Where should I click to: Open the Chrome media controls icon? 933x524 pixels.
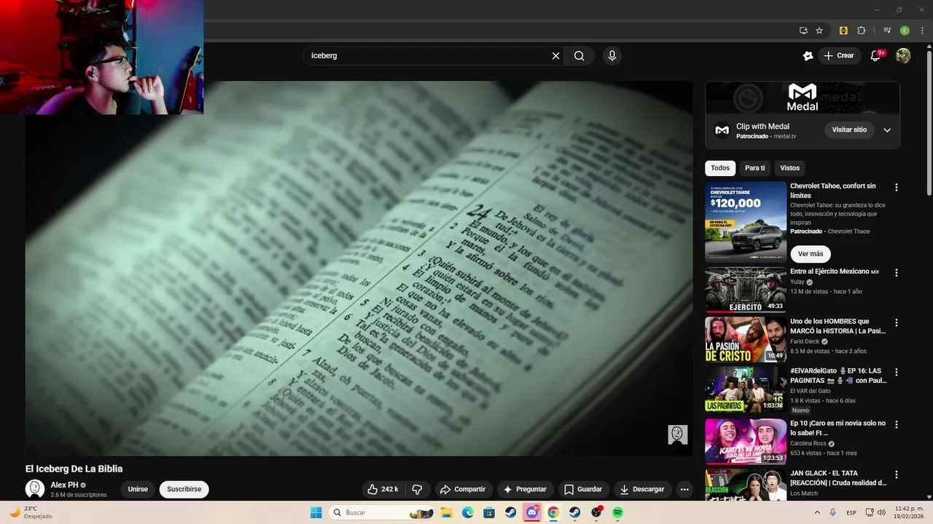[887, 31]
